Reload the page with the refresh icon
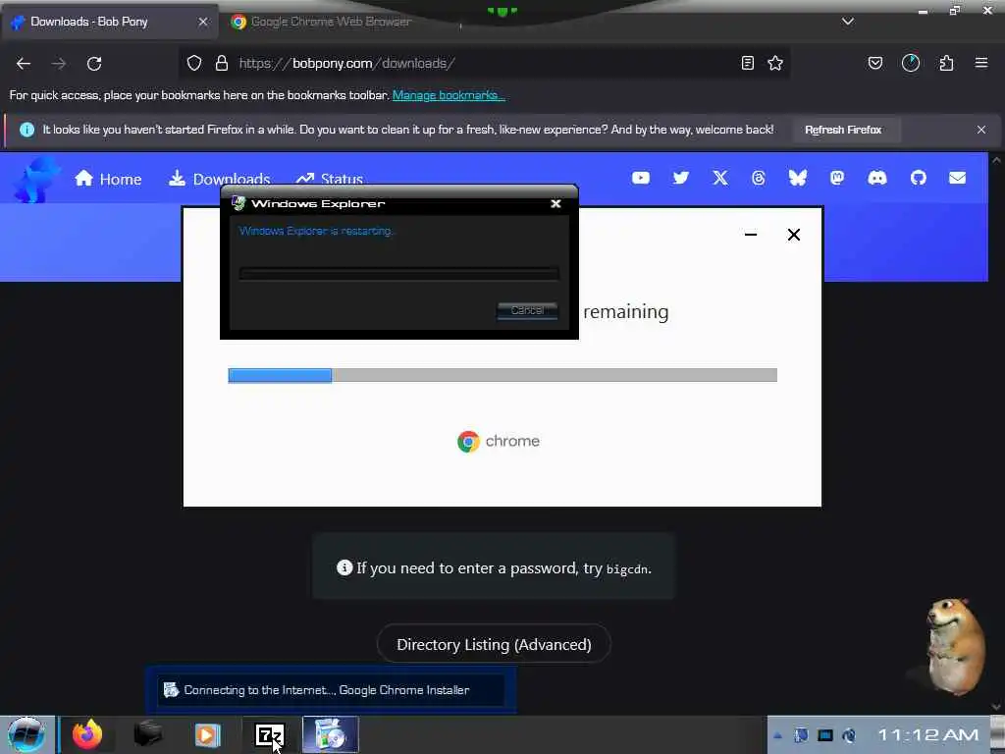 [x=94, y=64]
